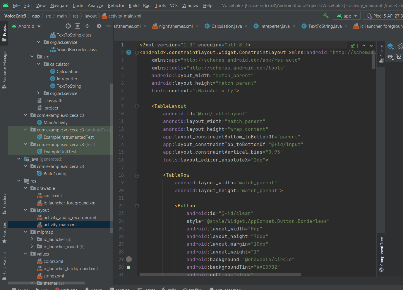This screenshot has width=403, height=290.
Task: Open Project panel gear options
Action: click(x=99, y=26)
